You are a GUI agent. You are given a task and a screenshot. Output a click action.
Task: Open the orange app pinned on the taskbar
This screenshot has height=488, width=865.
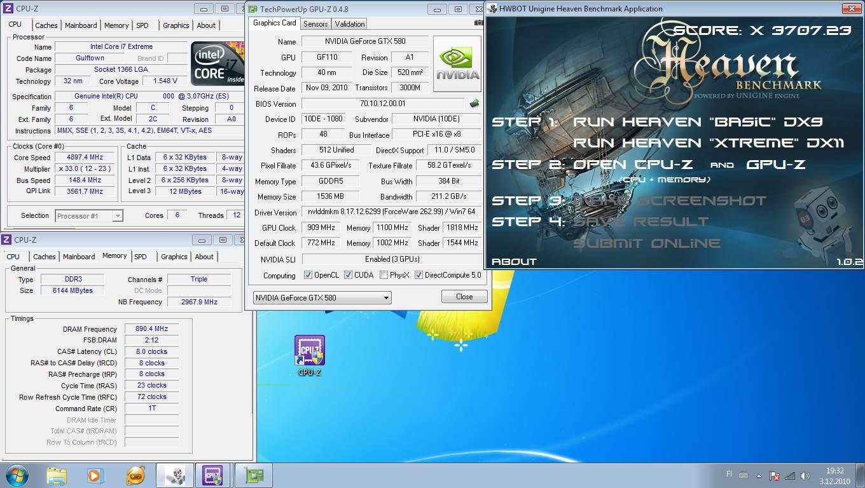(135, 475)
